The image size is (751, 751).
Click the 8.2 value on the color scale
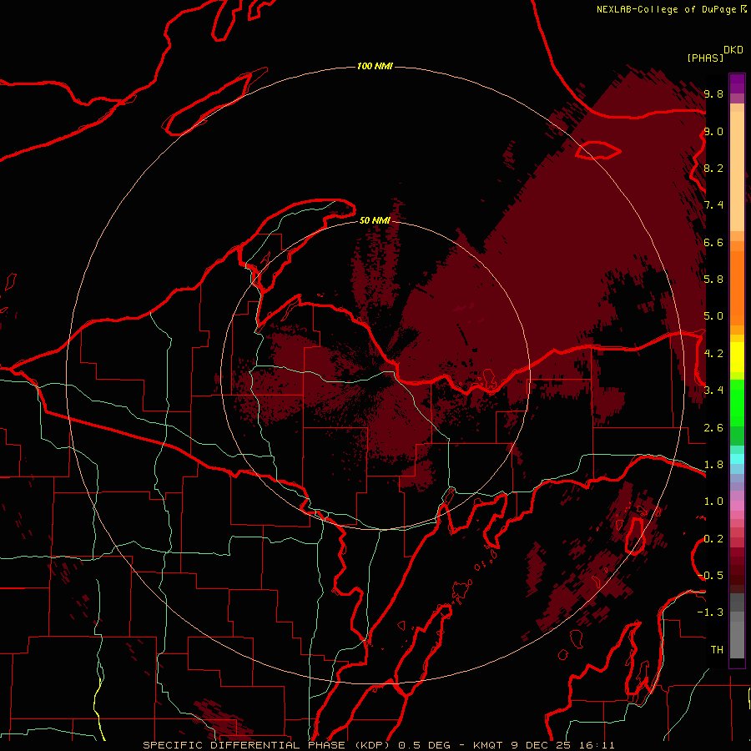click(713, 168)
